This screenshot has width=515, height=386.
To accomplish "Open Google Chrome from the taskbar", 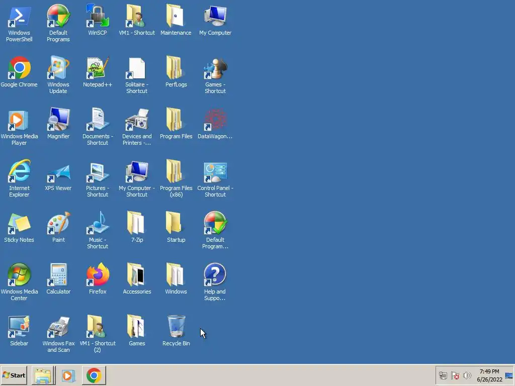I will click(94, 375).
